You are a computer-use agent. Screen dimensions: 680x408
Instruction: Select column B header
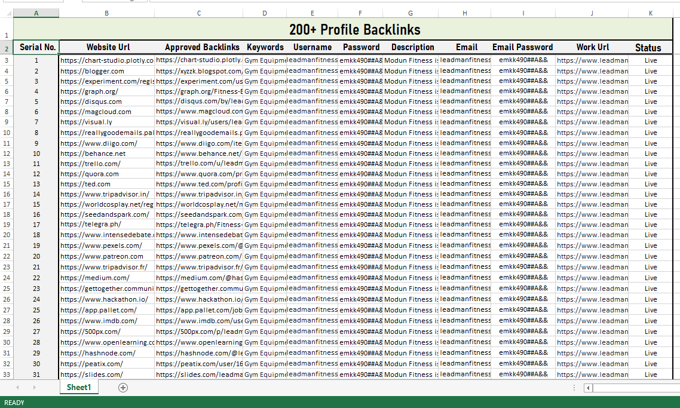[106, 13]
